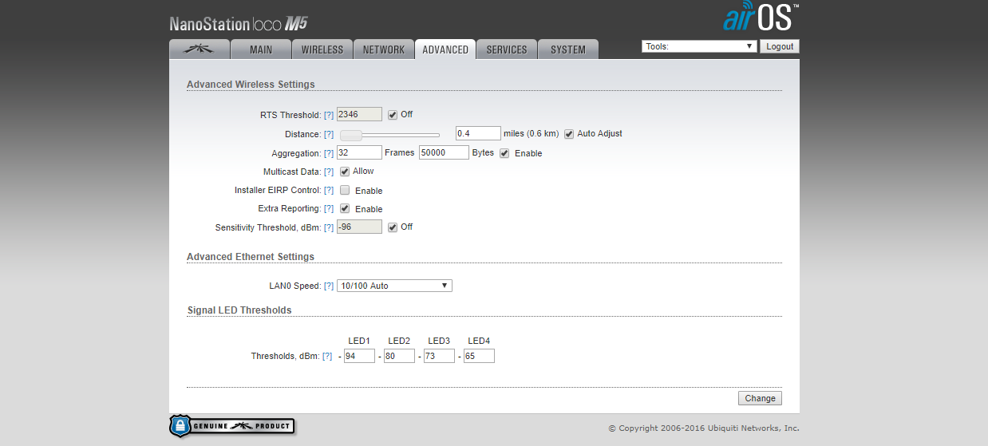Click the LED4 threshold field
Image resolution: width=988 pixels, height=446 pixels.
pos(479,356)
